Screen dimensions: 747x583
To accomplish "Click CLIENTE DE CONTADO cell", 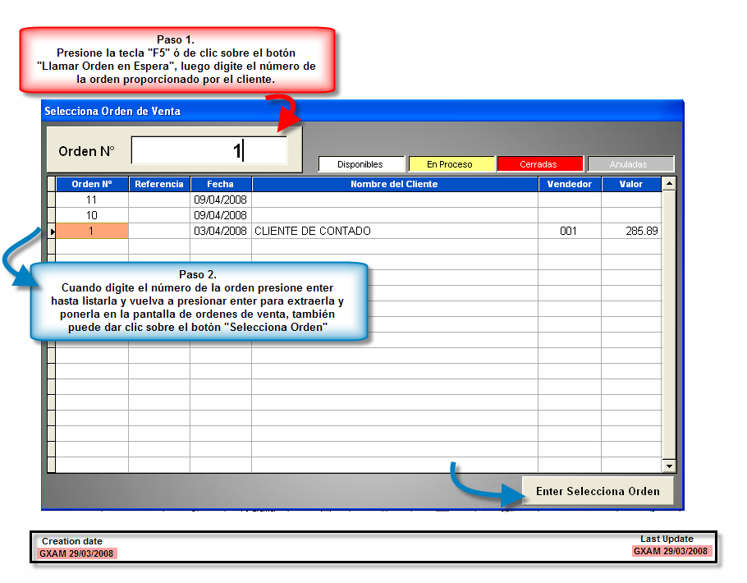I will 394,232.
